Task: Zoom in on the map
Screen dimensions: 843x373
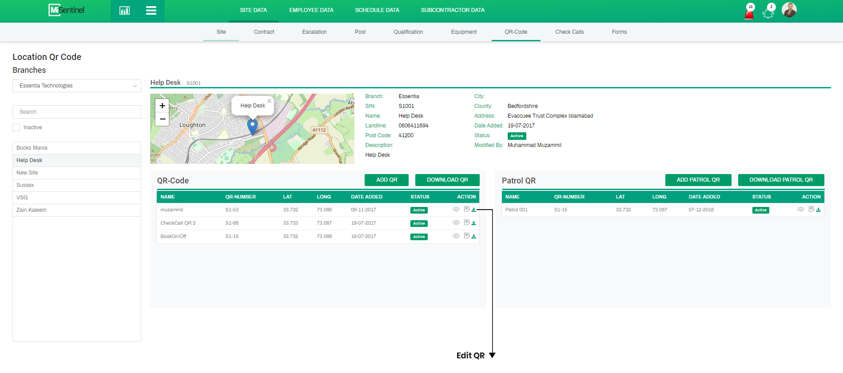Action: coord(162,106)
